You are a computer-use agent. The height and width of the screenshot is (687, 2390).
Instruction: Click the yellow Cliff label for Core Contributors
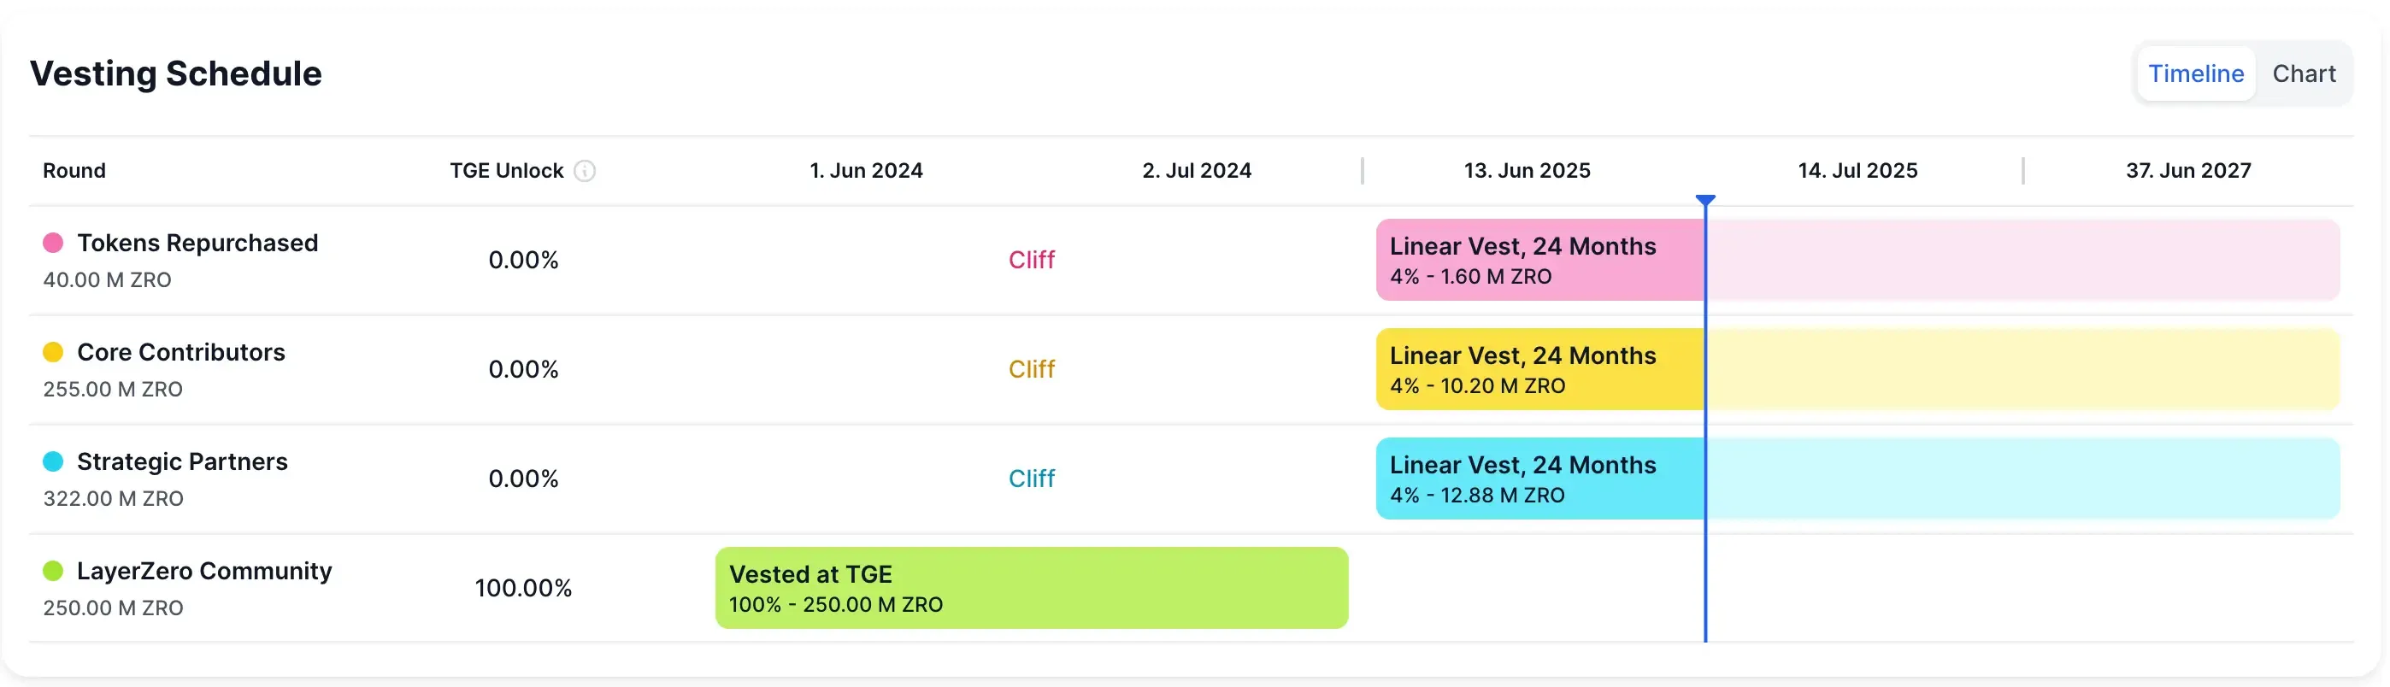(x=1032, y=369)
